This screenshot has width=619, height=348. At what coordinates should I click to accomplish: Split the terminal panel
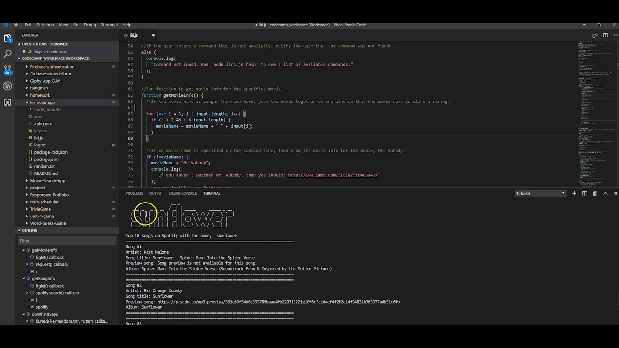point(584,193)
